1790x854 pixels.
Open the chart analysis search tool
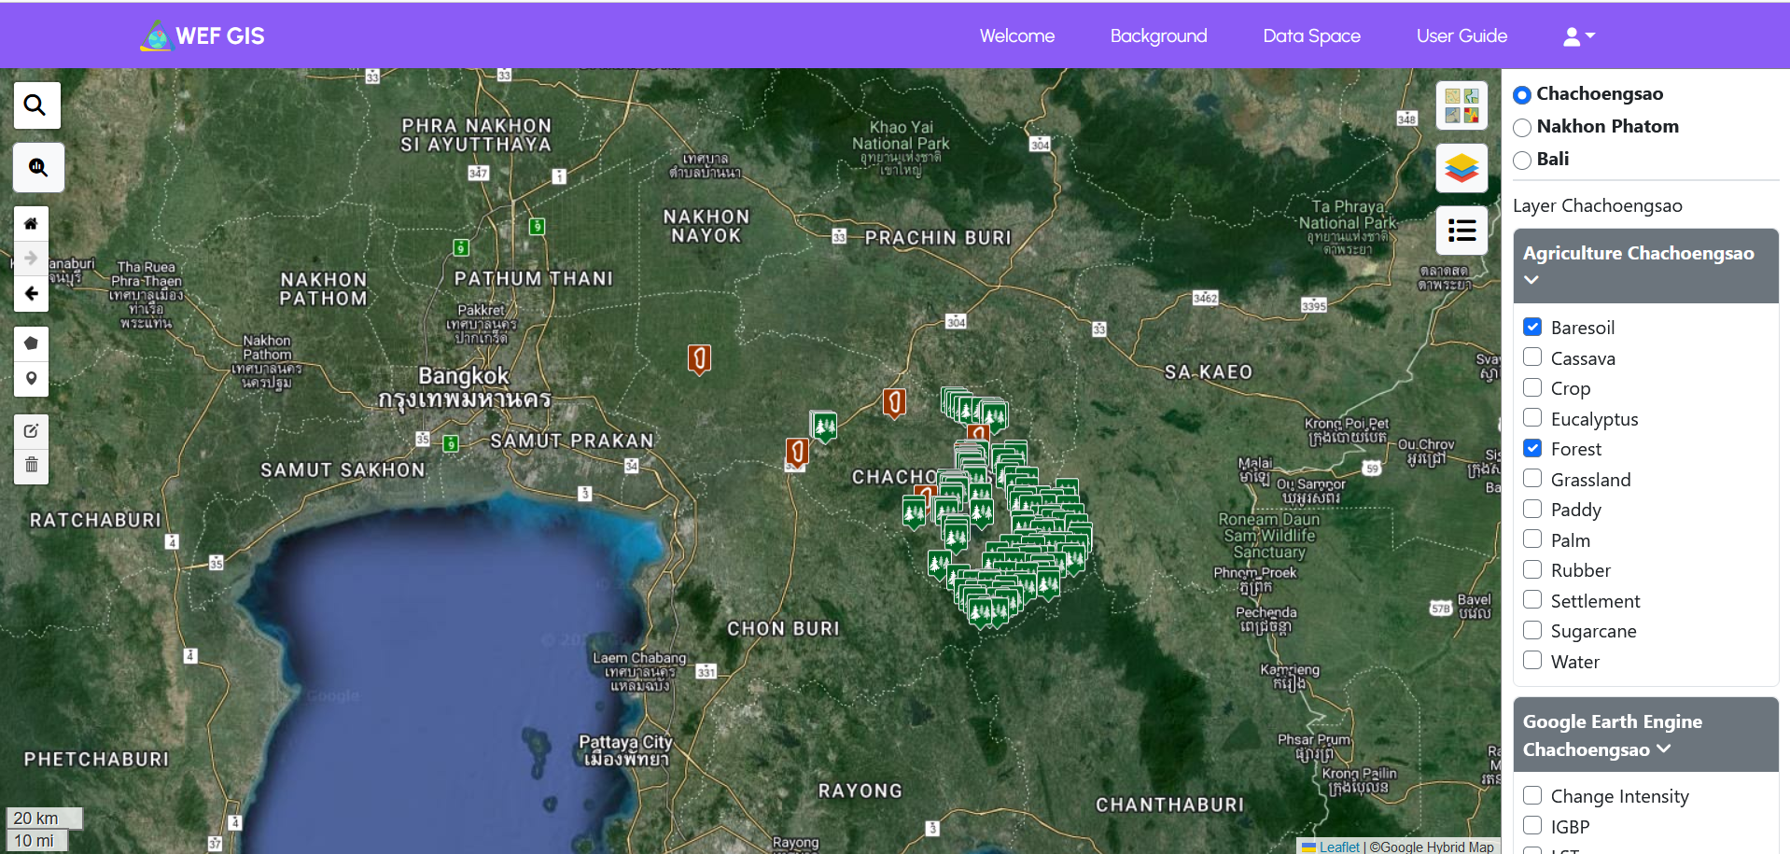37,168
